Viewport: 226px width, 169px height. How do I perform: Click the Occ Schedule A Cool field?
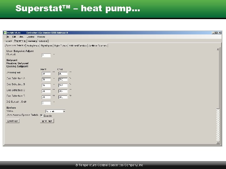(x=63, y=79)
